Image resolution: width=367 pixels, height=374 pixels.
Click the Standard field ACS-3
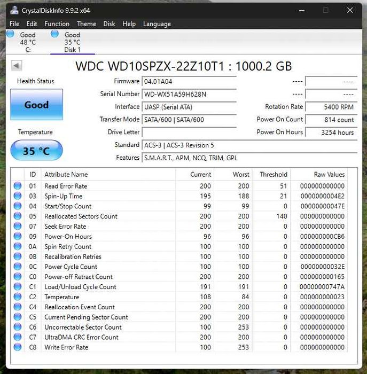click(x=249, y=145)
